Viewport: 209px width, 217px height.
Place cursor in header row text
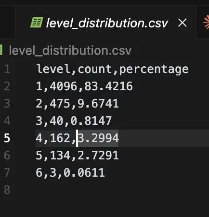coord(112,69)
